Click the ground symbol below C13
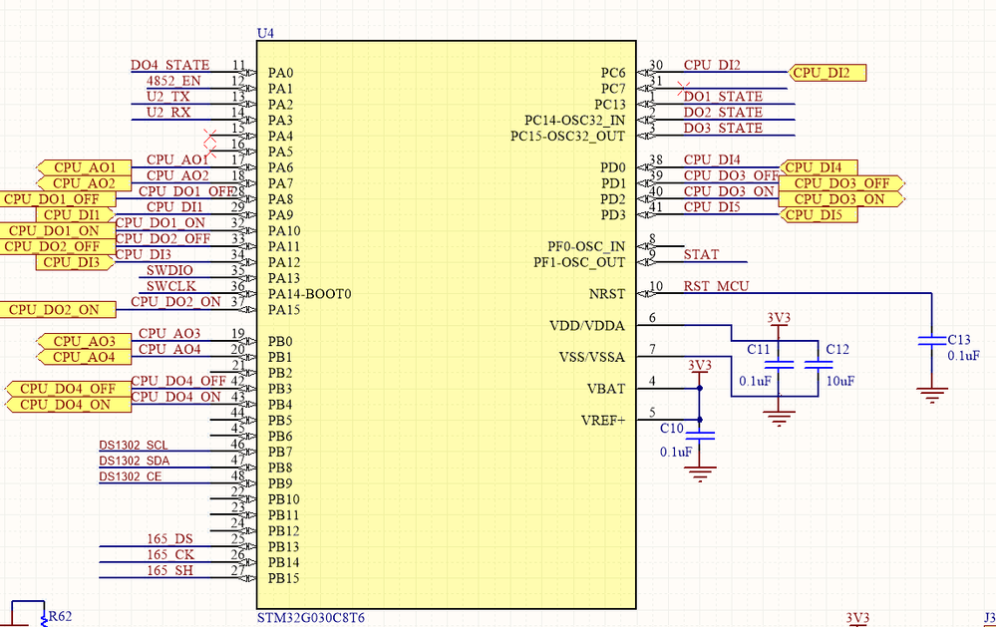996x627 pixels. 932,395
